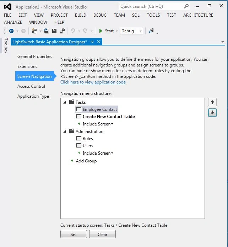The image size is (228, 247).
Task: Open Include Screen dropdown under Administration
Action: click(112, 153)
